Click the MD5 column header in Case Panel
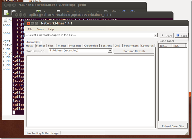The image size is (192, 139). (178, 46)
